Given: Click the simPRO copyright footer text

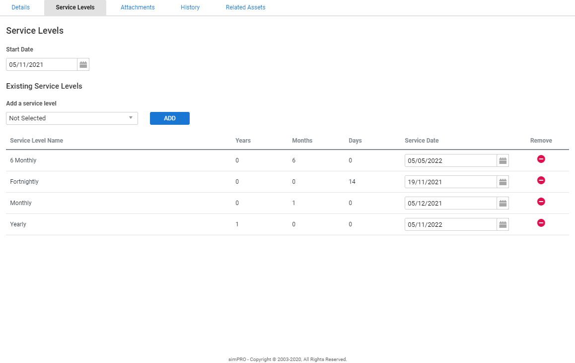Looking at the screenshot, I should [x=287, y=360].
